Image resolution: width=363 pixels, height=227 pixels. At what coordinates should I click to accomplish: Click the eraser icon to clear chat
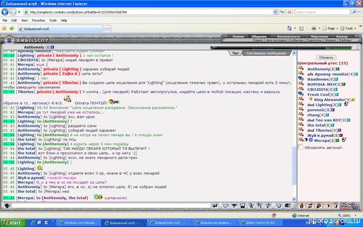click(226, 206)
